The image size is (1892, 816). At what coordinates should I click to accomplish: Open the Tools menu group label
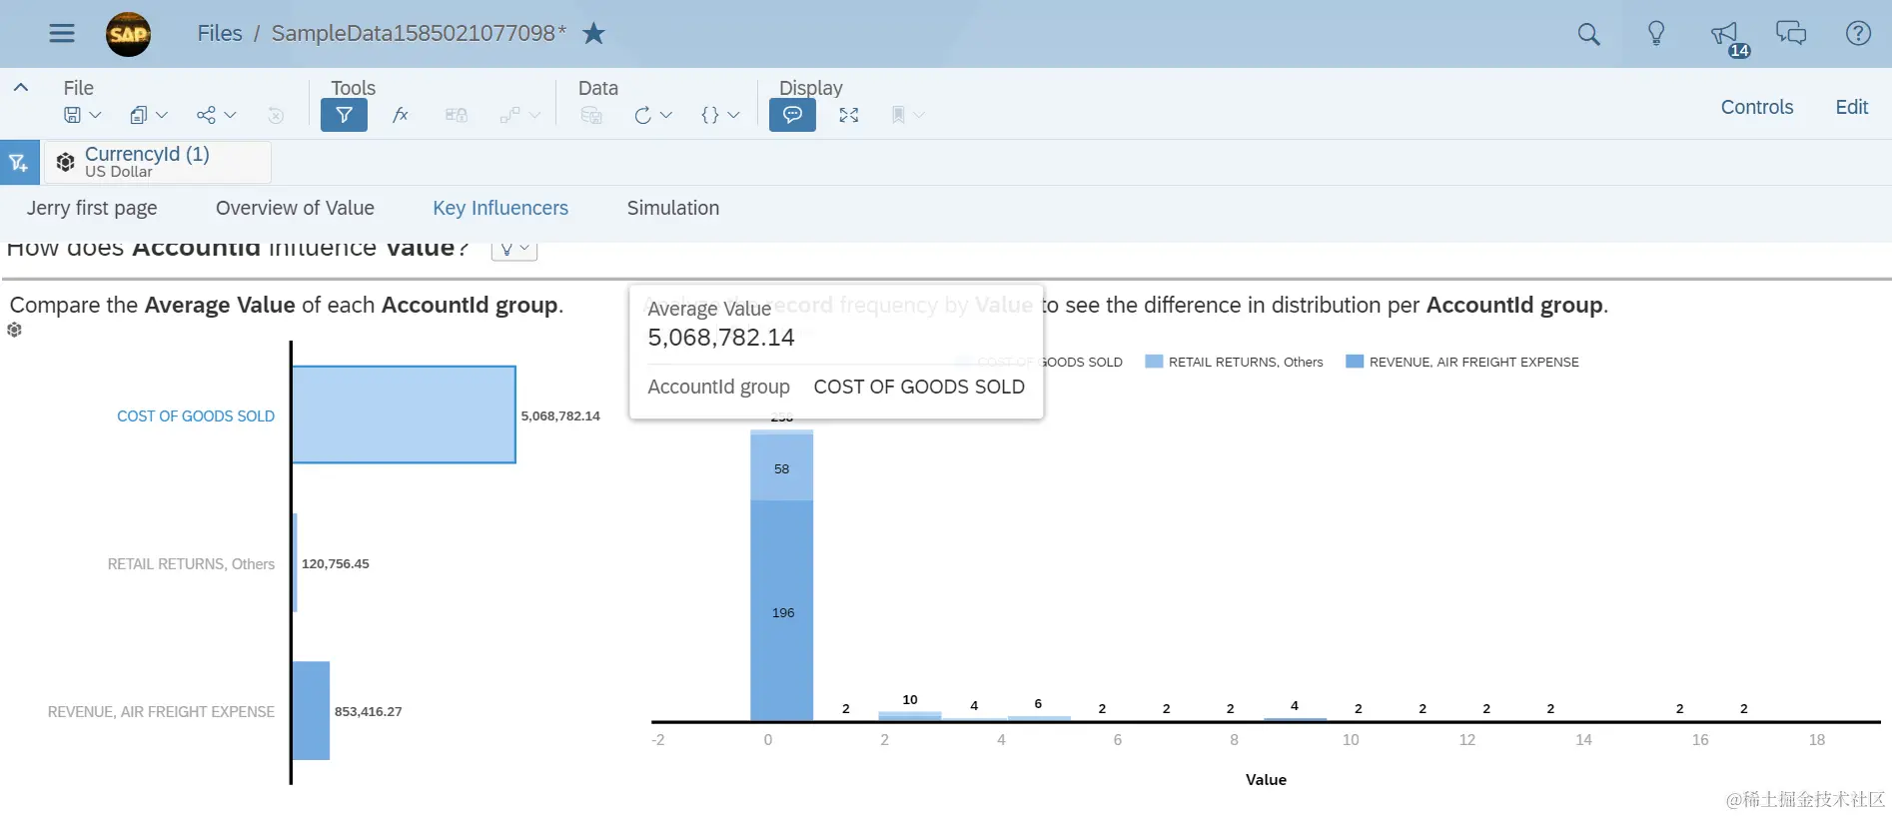[x=353, y=88]
